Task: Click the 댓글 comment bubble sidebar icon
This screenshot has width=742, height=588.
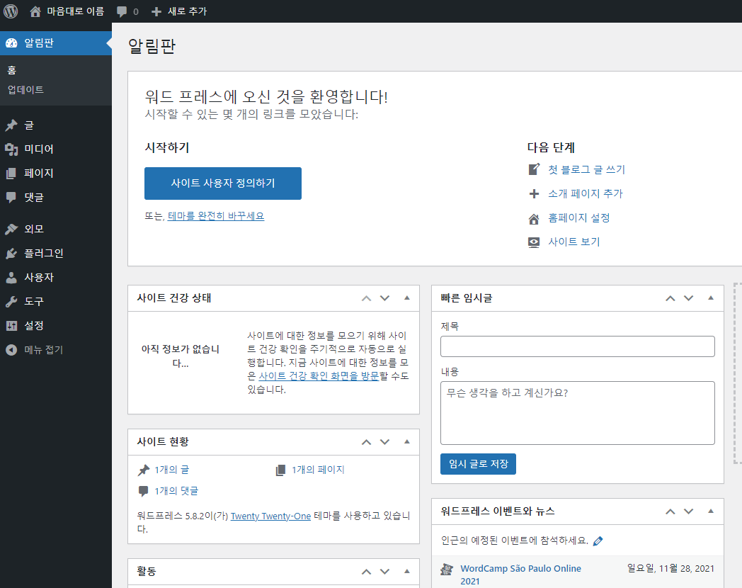Action: pos(11,198)
